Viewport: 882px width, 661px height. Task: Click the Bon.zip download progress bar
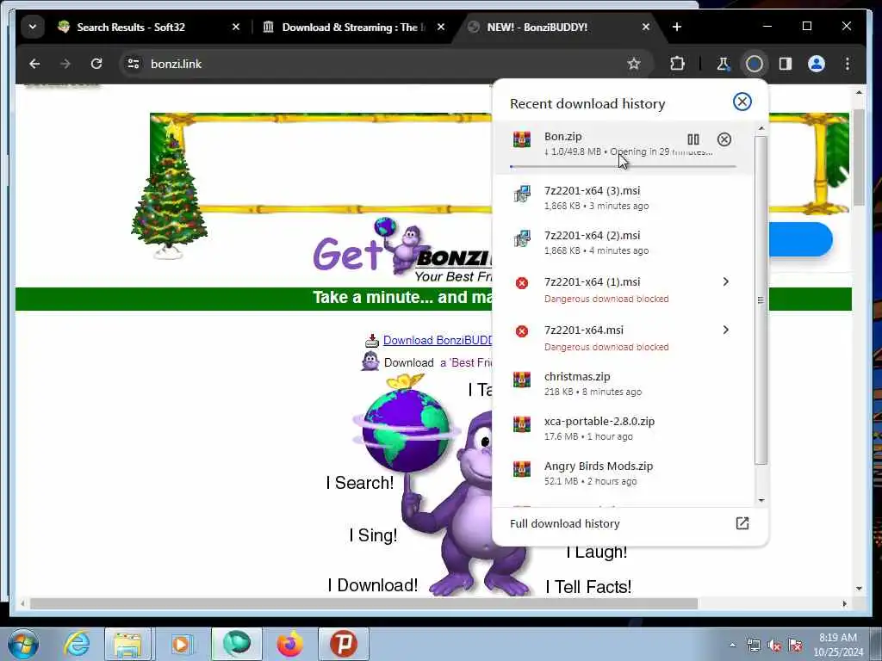click(x=623, y=166)
